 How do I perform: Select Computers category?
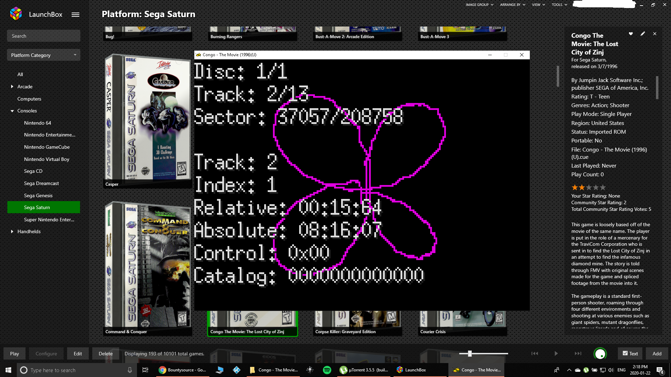pos(29,99)
